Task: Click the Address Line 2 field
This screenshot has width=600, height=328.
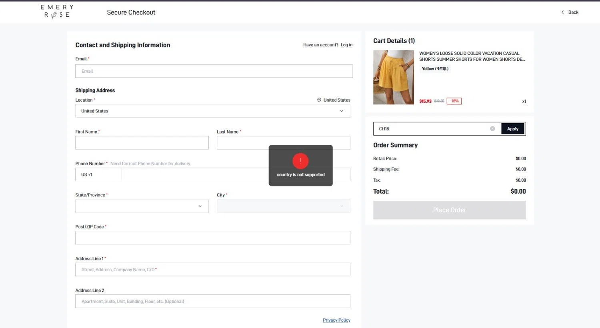Action: point(213,301)
